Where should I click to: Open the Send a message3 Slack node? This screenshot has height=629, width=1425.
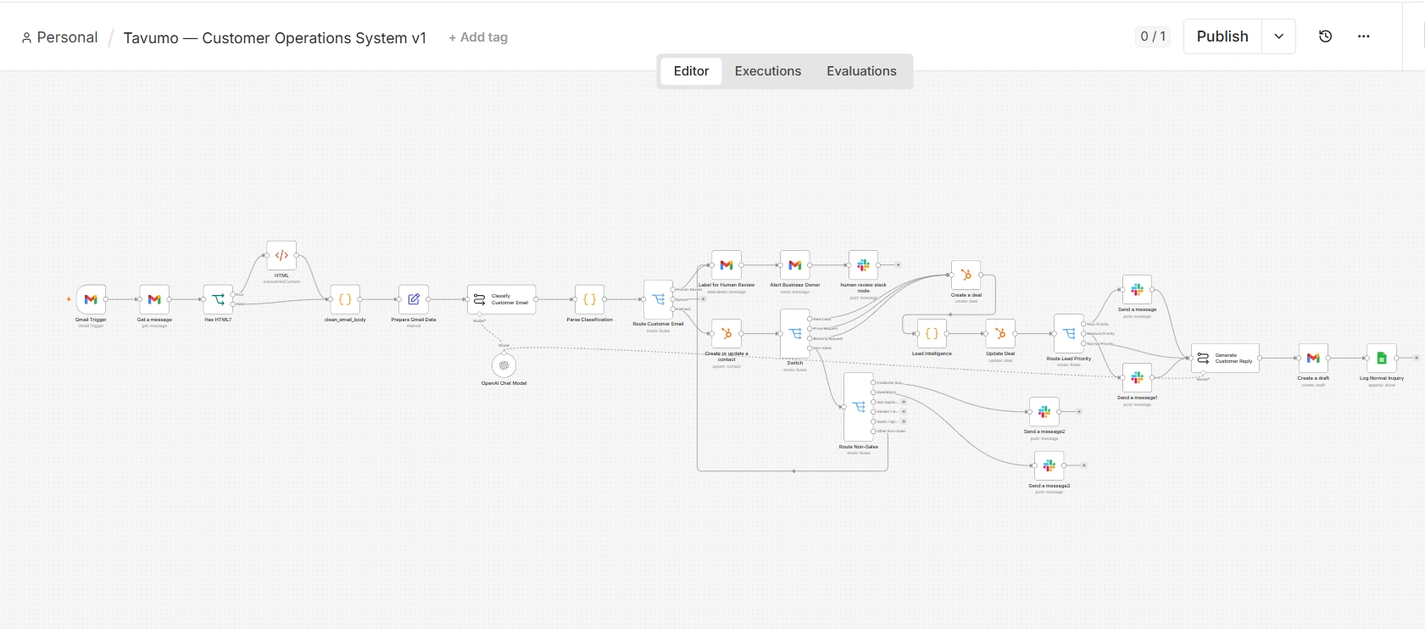tap(1049, 466)
